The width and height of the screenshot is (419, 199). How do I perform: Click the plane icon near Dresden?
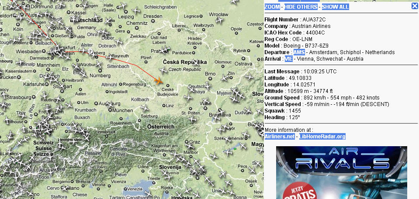136,10
